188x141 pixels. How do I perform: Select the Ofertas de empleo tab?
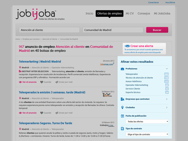[x=109, y=14]
